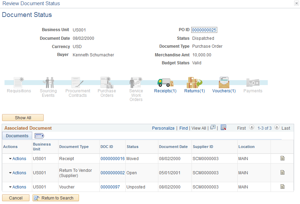300x204 pixels.
Task: Open Personalize for the Associated Document grid
Action: pyautogui.click(x=163, y=128)
